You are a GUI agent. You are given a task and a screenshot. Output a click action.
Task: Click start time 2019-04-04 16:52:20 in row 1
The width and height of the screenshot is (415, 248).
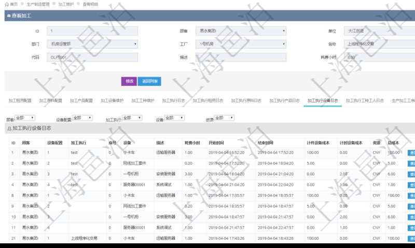coord(226,152)
